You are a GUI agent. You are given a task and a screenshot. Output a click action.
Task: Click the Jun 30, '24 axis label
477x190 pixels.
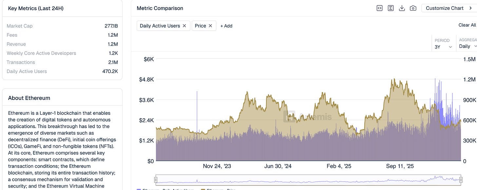[278, 166]
